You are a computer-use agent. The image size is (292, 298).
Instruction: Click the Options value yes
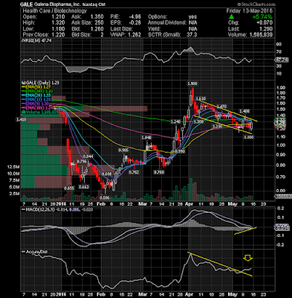click(x=192, y=17)
